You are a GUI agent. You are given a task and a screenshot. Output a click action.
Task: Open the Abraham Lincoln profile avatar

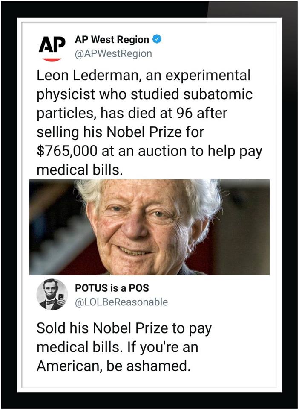pos(52,294)
